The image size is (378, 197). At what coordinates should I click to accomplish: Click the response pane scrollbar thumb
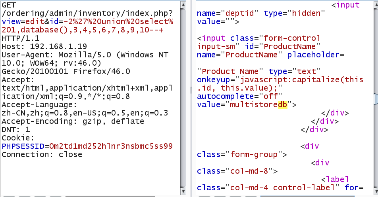pyautogui.click(x=376, y=99)
